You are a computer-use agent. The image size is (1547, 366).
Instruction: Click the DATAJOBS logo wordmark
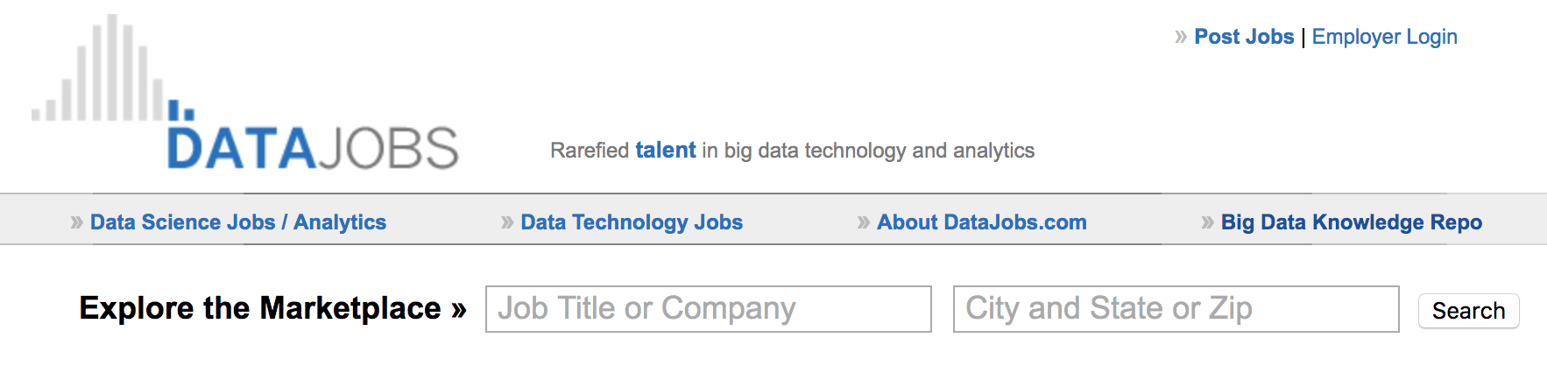click(x=313, y=148)
